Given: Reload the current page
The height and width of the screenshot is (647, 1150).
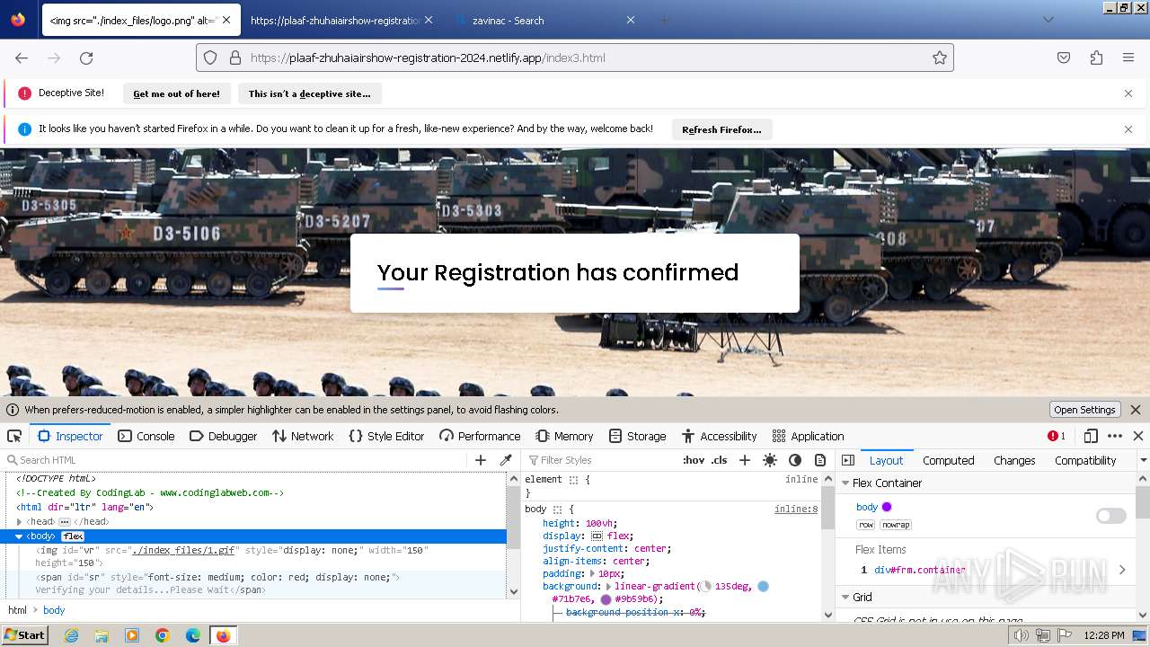Looking at the screenshot, I should pyautogui.click(x=86, y=58).
